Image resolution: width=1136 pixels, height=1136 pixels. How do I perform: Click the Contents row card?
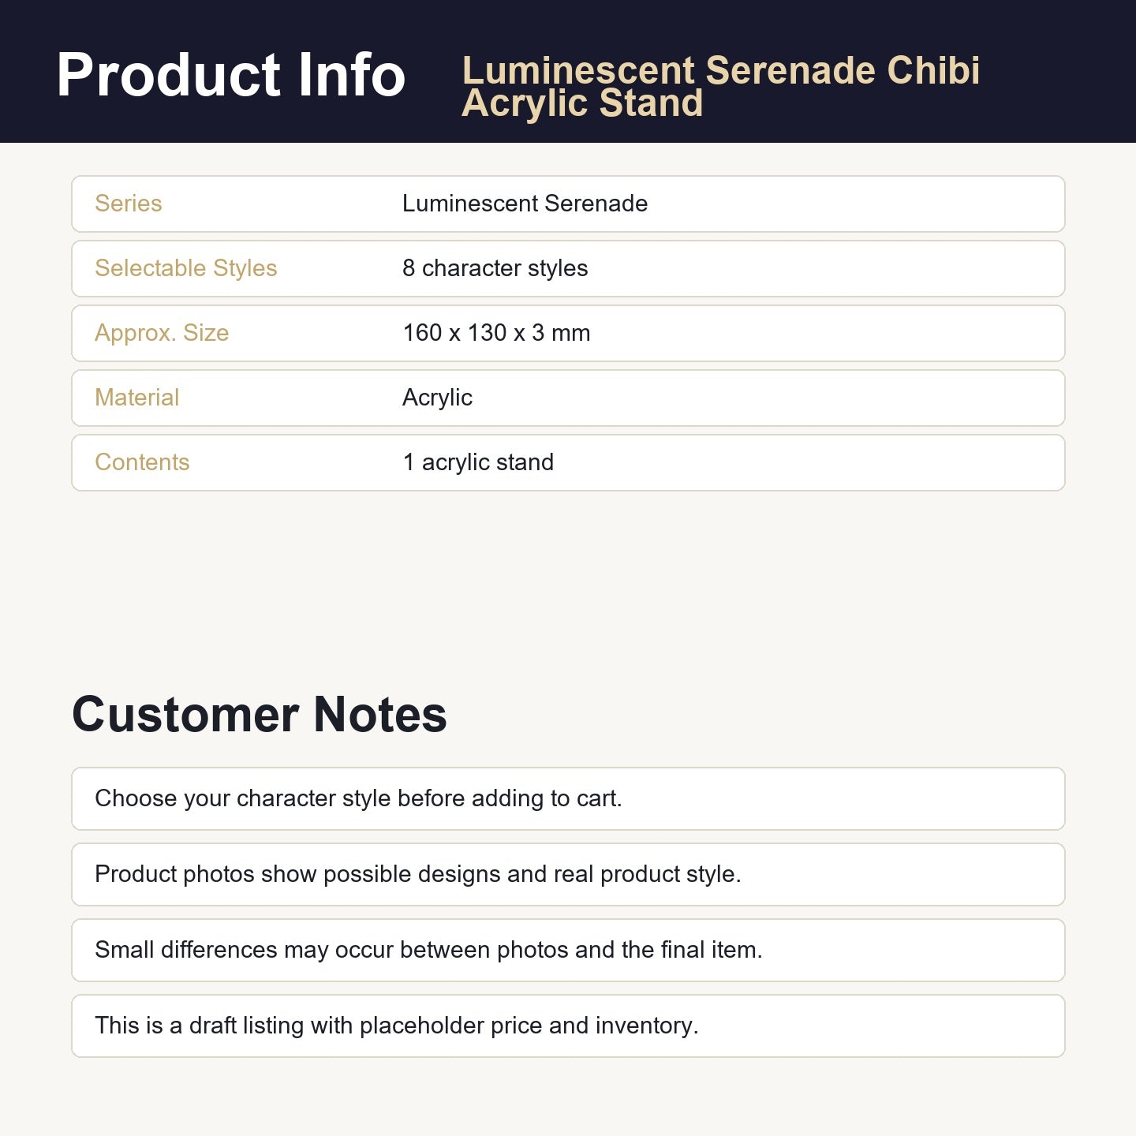568,463
